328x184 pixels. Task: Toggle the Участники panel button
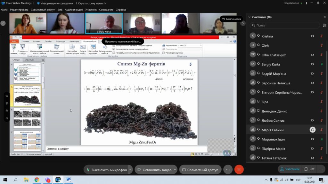pyautogui.click(x=290, y=169)
